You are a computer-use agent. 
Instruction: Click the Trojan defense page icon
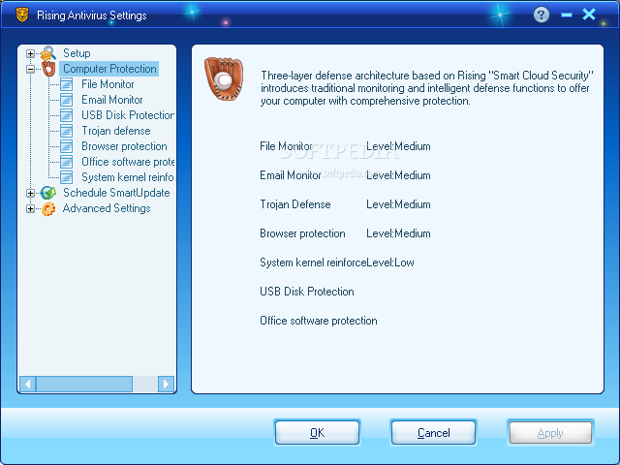[x=67, y=131]
